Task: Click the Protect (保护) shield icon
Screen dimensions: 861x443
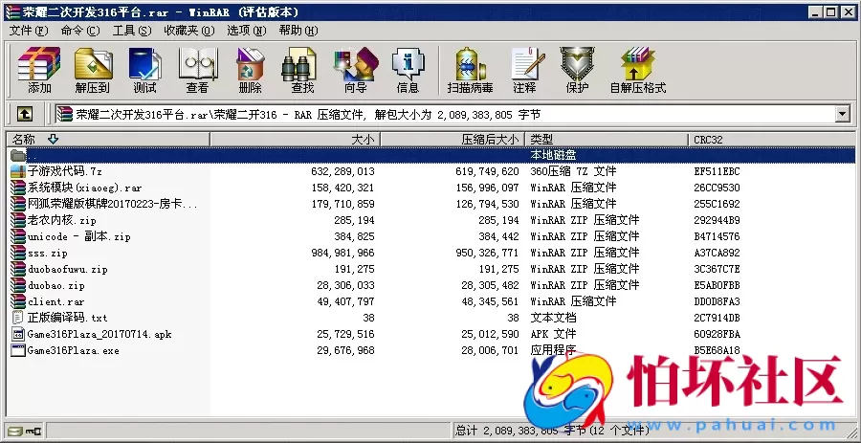Action: (x=577, y=70)
